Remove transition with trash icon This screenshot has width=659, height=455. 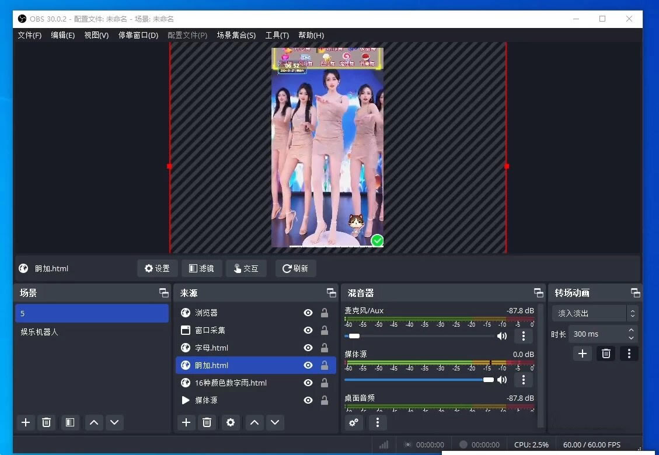pos(606,353)
